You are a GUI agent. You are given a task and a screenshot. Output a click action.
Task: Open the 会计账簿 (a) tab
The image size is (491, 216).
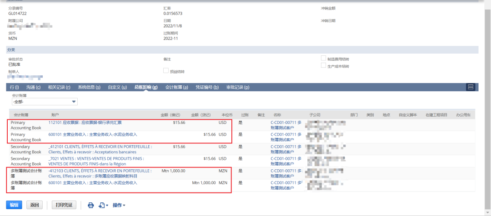[x=176, y=87]
